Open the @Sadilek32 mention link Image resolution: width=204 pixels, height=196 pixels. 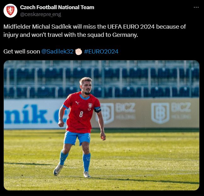(x=57, y=52)
